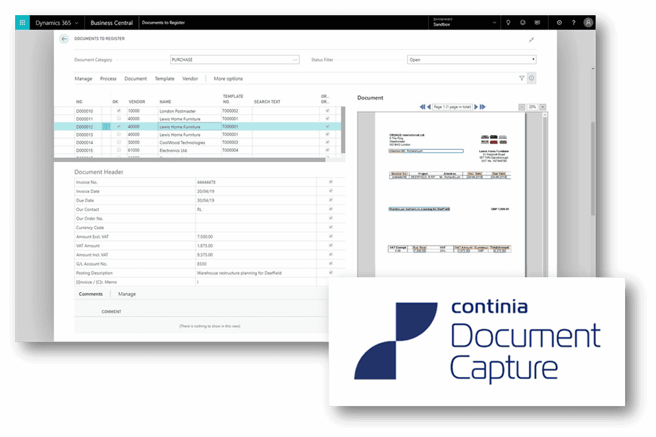Screen dimensions: 656x437
Task: Click the lightbulb ideas icon in header
Action: point(508,22)
